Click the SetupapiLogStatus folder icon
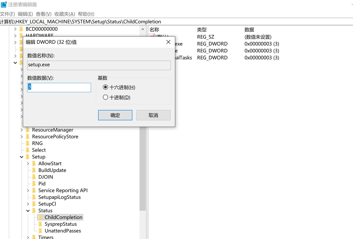Image resolution: width=353 pixels, height=239 pixels. tap(34, 197)
